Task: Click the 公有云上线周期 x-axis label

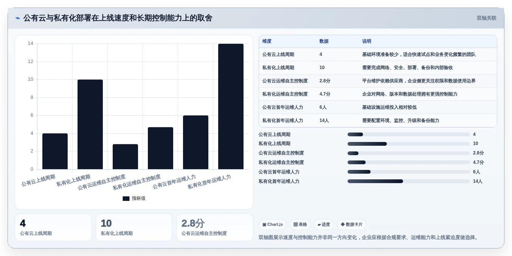Action: point(38,180)
